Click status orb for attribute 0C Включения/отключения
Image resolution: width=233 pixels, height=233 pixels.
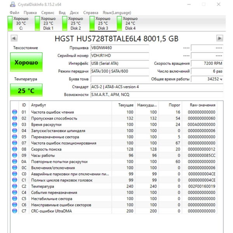pyautogui.click(x=15, y=168)
